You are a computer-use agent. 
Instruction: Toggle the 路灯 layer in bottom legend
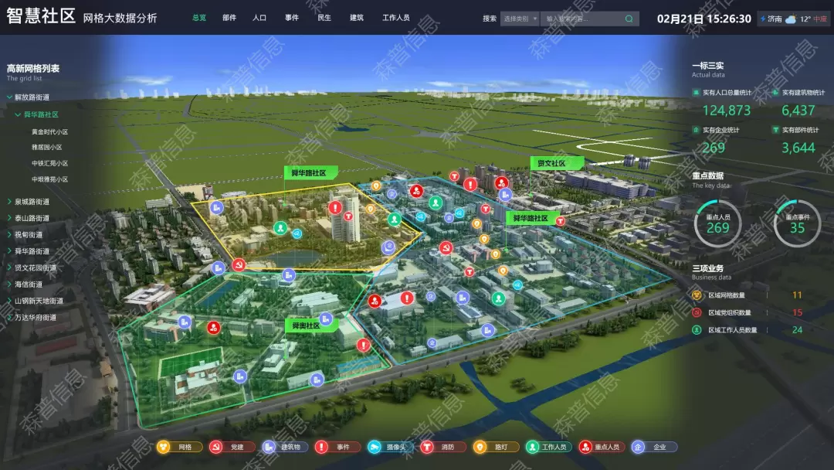point(494,447)
